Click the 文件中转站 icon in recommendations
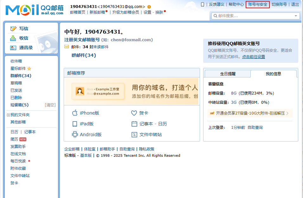This screenshot has width=303, height=198. [x=134, y=135]
